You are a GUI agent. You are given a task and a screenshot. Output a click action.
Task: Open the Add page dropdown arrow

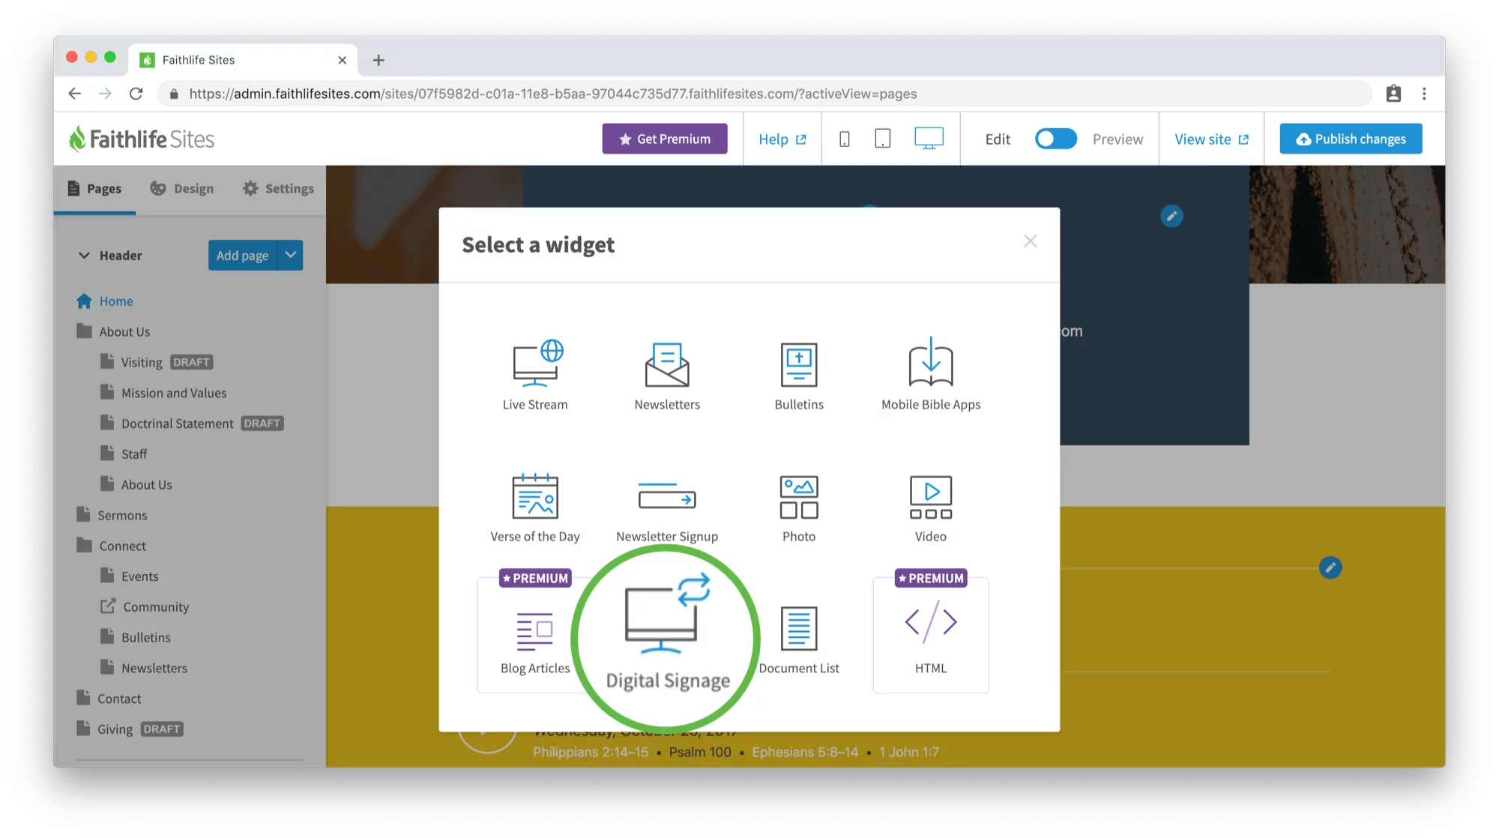[x=291, y=255]
